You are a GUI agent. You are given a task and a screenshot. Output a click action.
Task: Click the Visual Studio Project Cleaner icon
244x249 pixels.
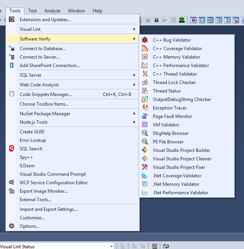145,159
